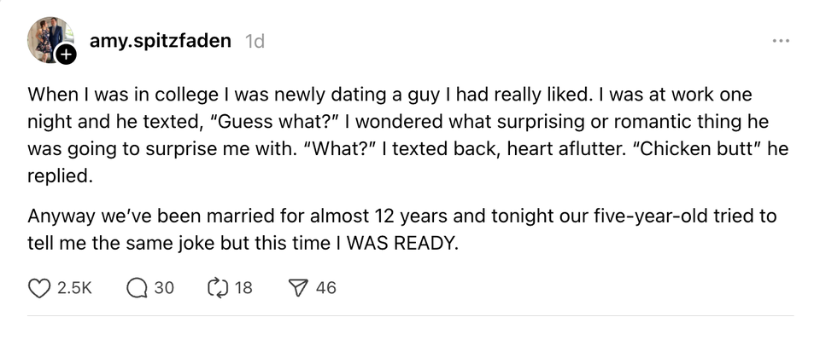
Task: Open the 30 replies count
Action: click(x=164, y=288)
